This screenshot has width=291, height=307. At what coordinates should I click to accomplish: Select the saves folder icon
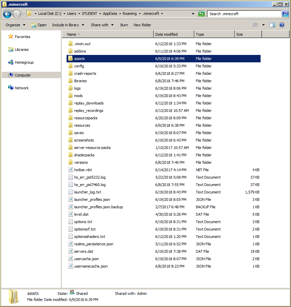tap(71, 132)
